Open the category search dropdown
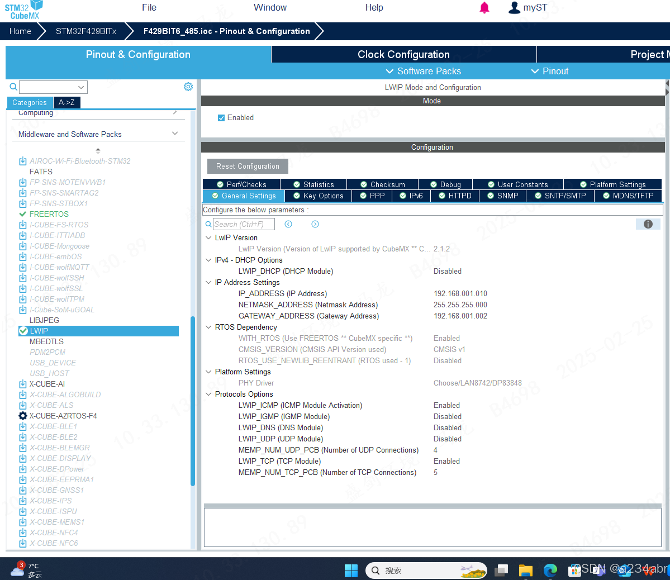The width and height of the screenshot is (670, 580). point(81,87)
